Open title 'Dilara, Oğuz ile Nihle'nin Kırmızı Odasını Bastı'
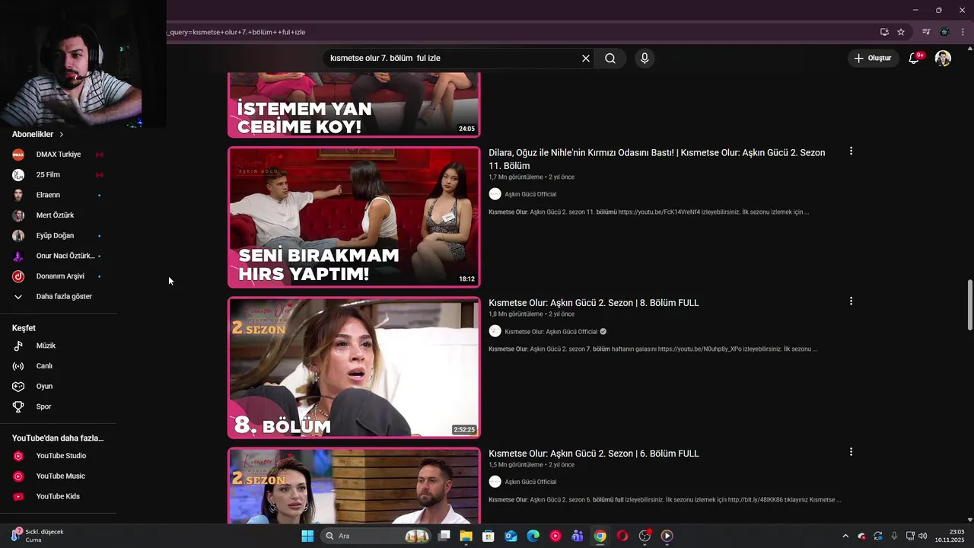This screenshot has height=548, width=974. click(x=657, y=159)
